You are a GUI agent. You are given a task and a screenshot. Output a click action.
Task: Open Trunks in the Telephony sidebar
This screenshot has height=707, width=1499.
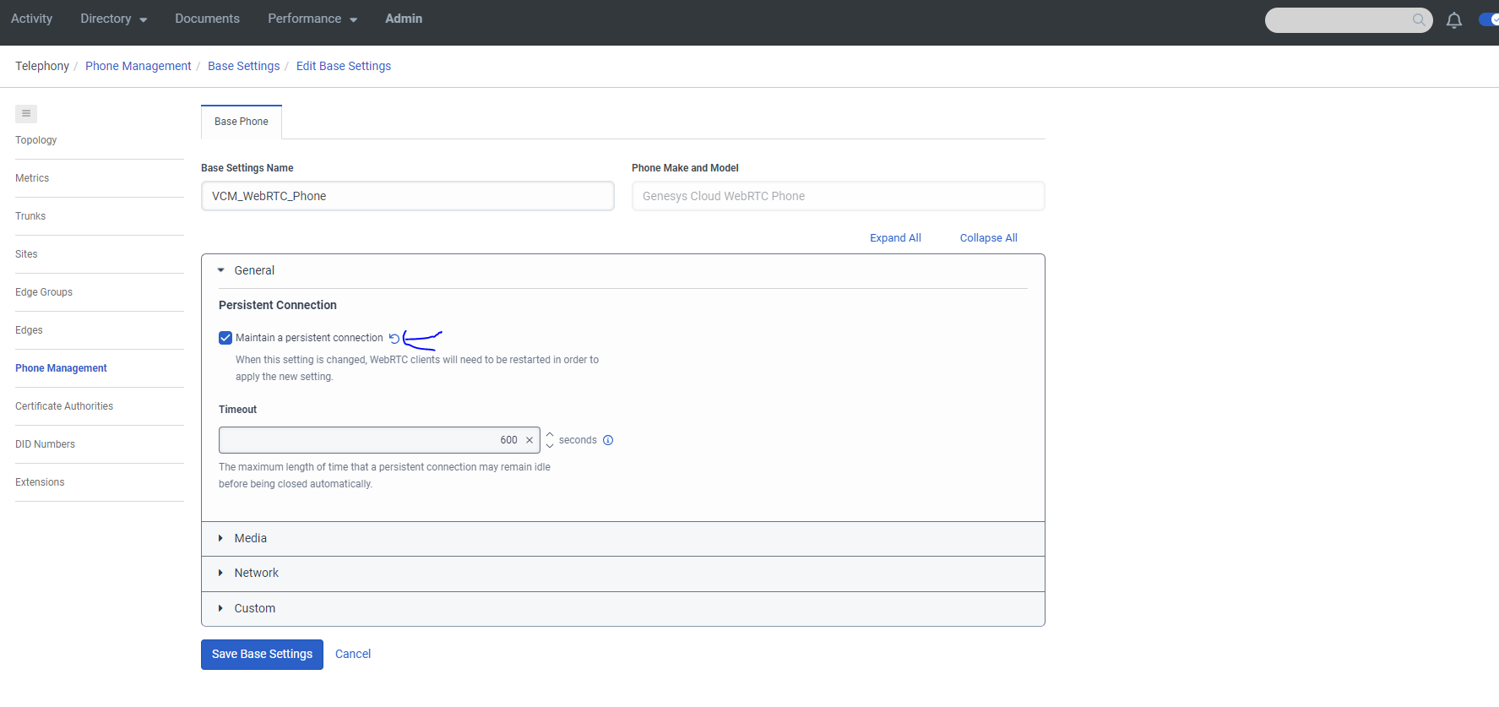pos(30,216)
